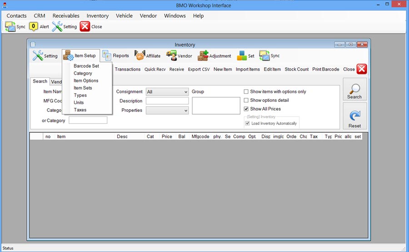Open the Vendor menu in the menu bar
Viewport: 409px width, 252px height.
148,15
